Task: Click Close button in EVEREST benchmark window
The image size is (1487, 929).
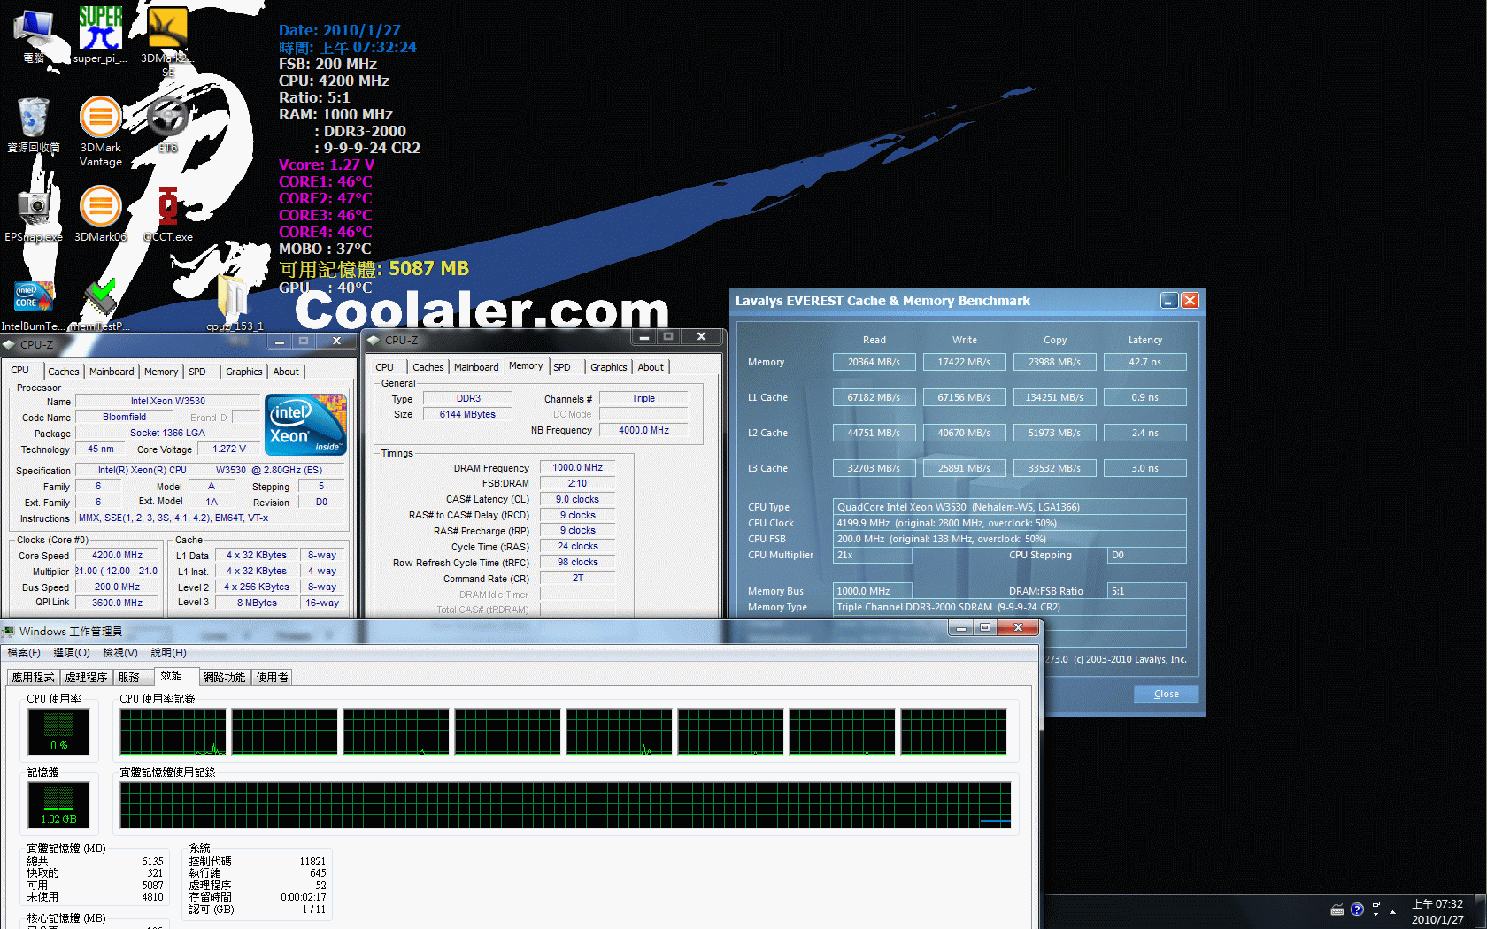Action: (1167, 694)
